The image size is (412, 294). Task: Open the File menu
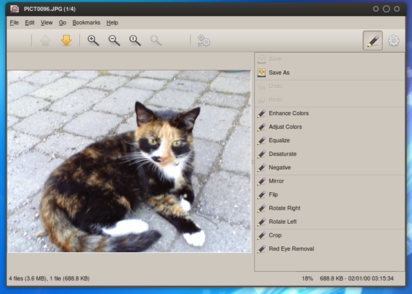click(14, 23)
